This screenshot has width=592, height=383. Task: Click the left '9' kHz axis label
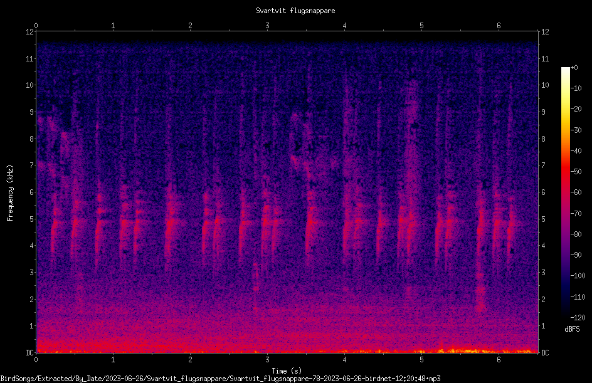[x=31, y=112]
